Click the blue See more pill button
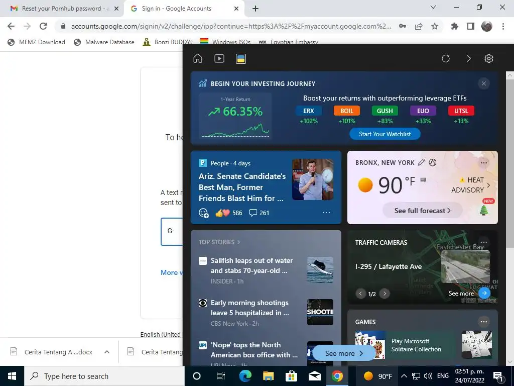The width and height of the screenshot is (514, 386). (x=344, y=353)
